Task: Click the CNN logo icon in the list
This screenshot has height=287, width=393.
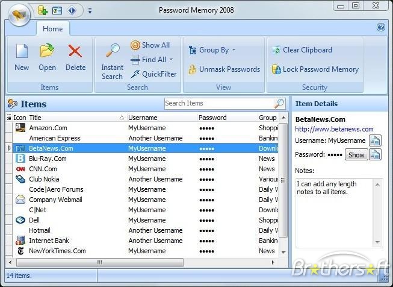Action: click(20, 169)
